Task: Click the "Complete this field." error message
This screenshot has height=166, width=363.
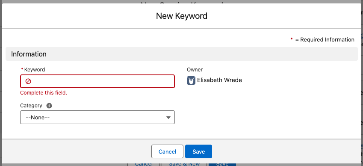Action: pyautogui.click(x=44, y=93)
